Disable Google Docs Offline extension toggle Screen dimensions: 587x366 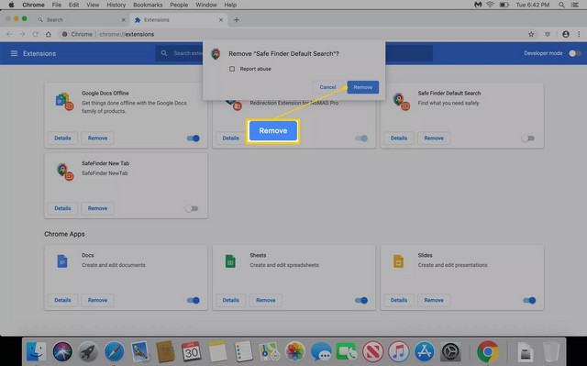(194, 139)
